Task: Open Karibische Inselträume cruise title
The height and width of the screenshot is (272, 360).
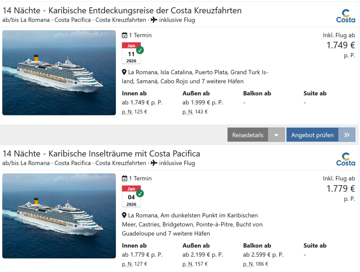Action: click(x=101, y=154)
